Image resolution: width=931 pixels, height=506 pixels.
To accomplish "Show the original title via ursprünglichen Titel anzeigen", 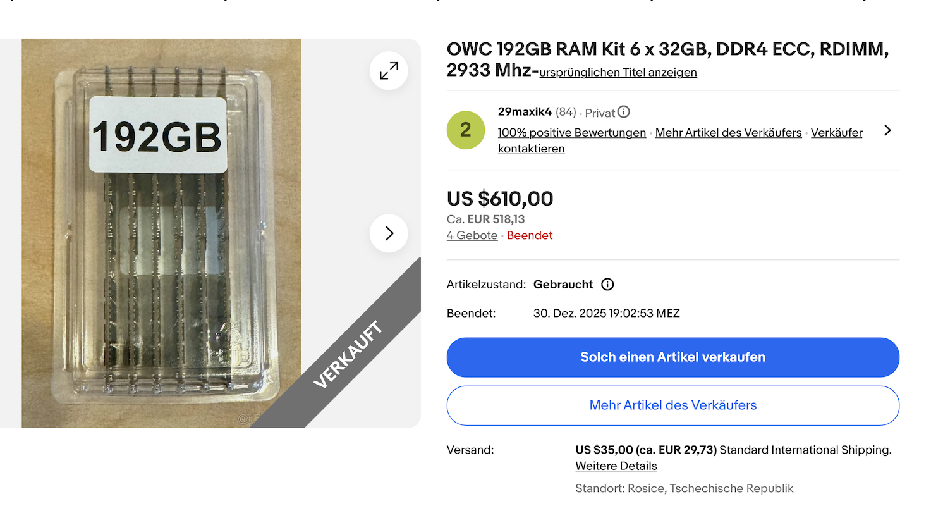I will (x=618, y=72).
